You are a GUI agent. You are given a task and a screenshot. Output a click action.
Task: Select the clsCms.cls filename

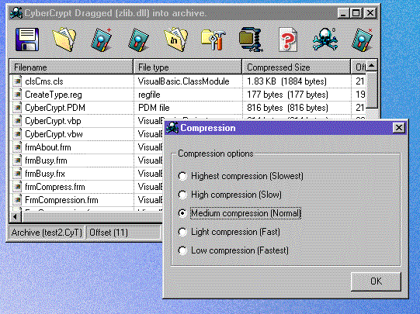click(x=44, y=81)
